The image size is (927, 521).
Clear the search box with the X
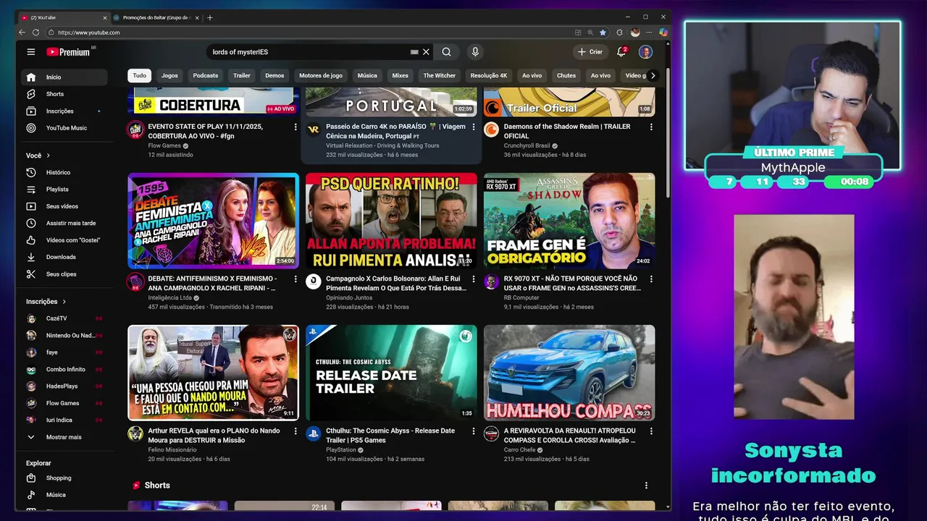coord(426,52)
